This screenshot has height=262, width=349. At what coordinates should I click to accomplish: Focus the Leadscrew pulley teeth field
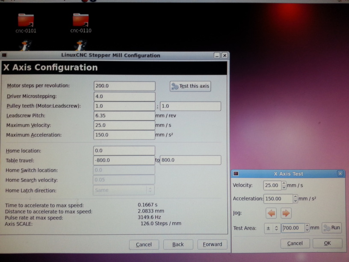tap(190, 106)
